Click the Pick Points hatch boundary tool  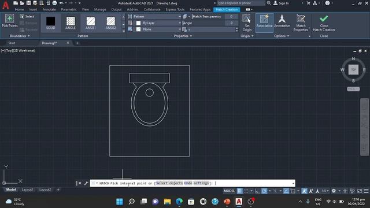pos(10,21)
